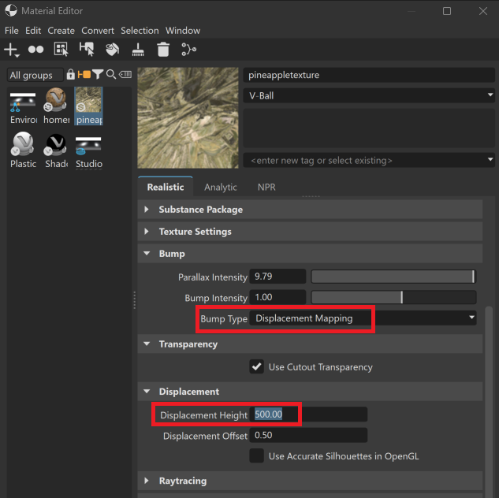The image size is (499, 498).
Task: Expand the Substance Package section
Action: 310,210
